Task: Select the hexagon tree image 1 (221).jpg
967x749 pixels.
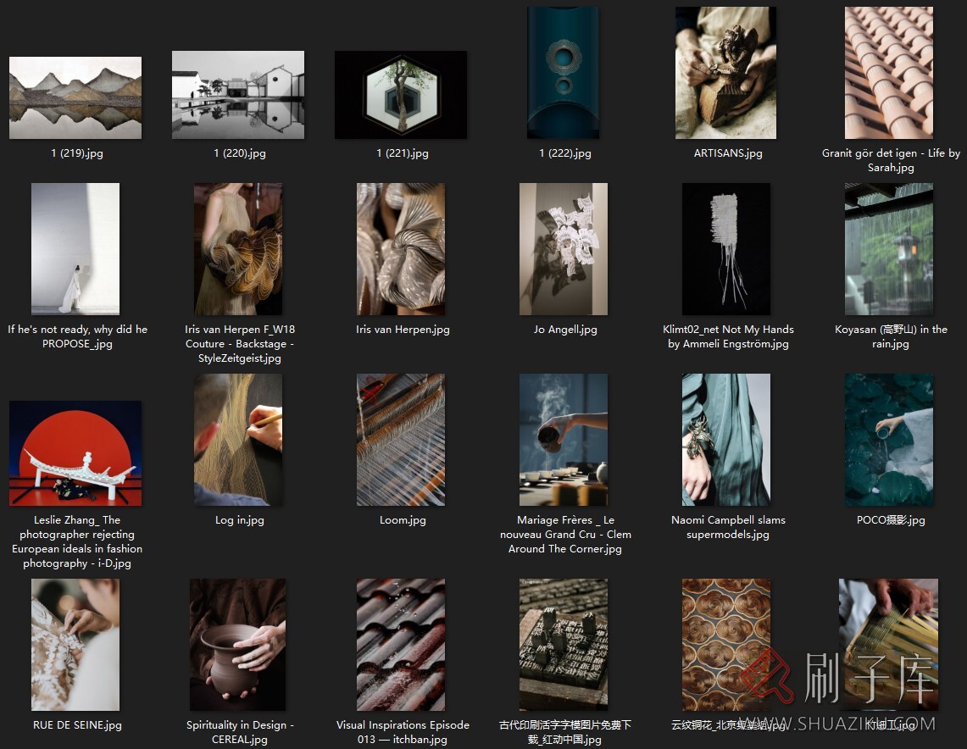Action: pos(401,95)
